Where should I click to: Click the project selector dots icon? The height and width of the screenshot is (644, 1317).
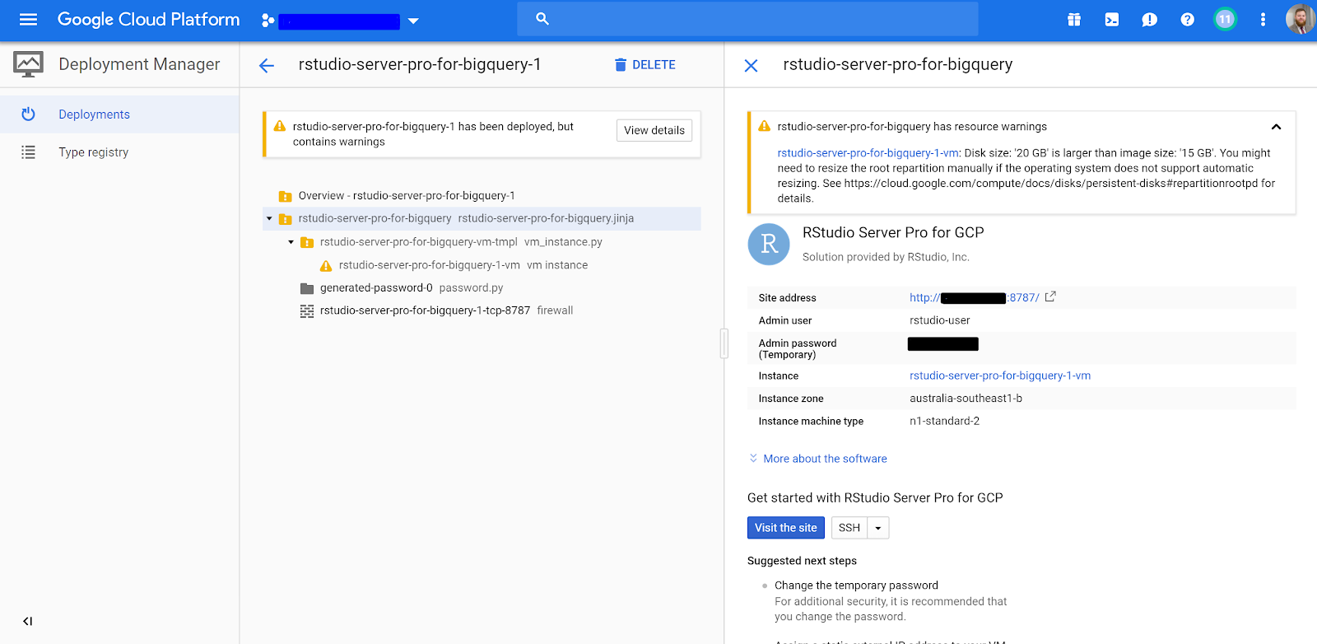tap(268, 21)
